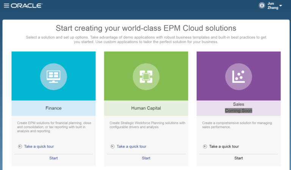Image resolution: width=291 pixels, height=170 pixels.
Task: Click the 'Select a solution and set up options' subtitle
Action: 146,39
